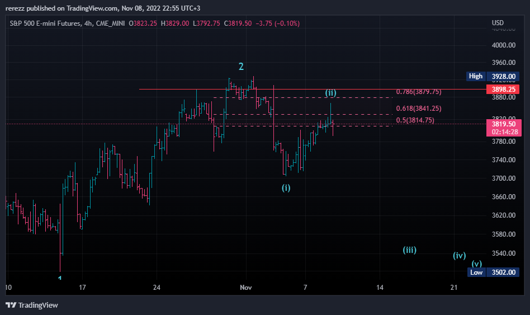Click the red 3898.25 price tag
The height and width of the screenshot is (315, 530).
coord(503,90)
